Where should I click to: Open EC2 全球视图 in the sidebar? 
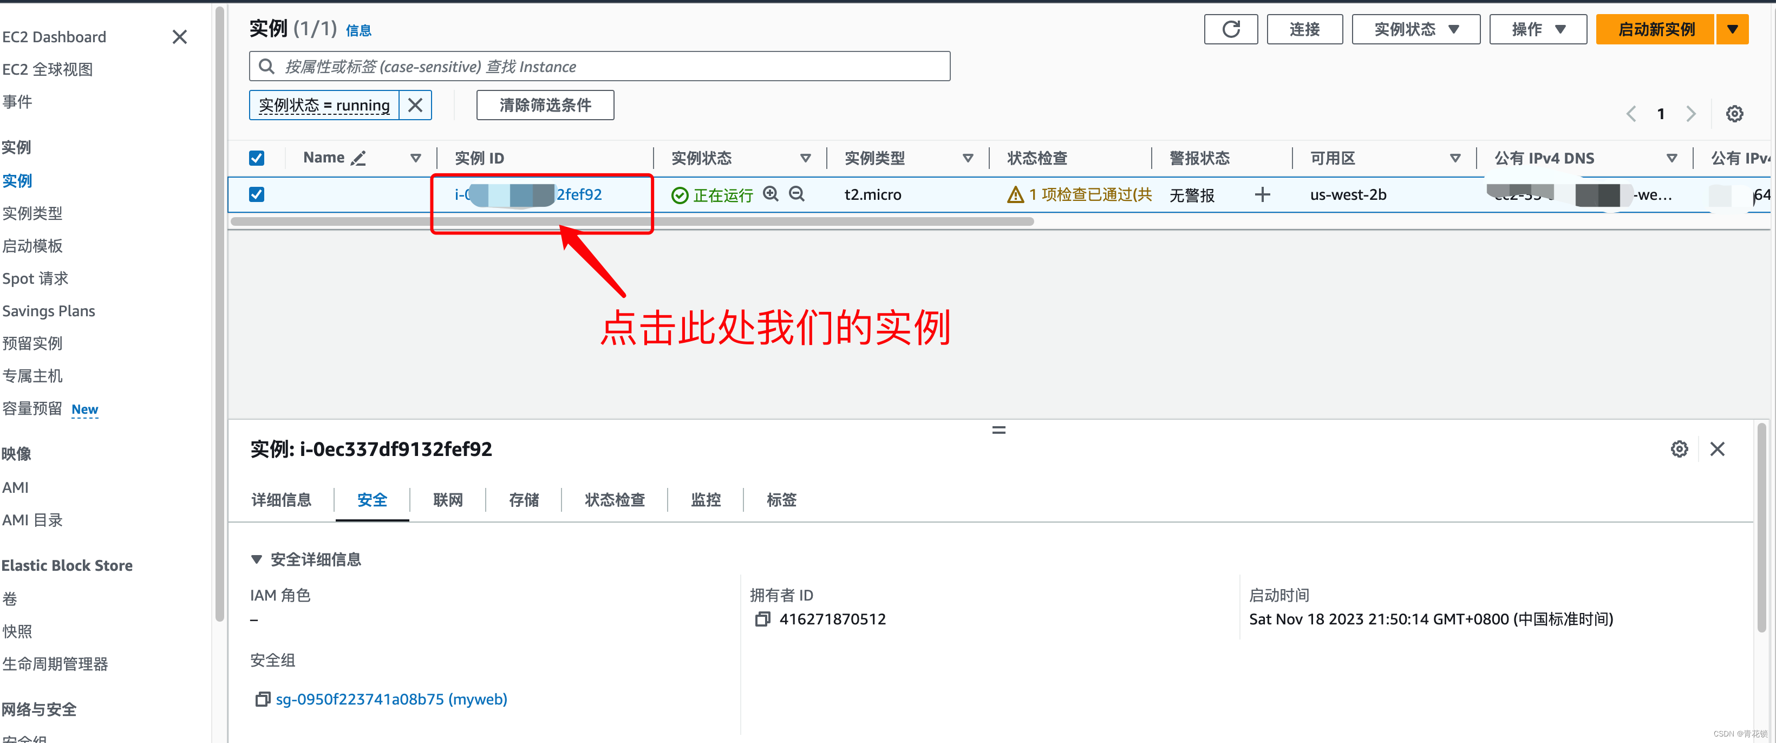(x=47, y=70)
